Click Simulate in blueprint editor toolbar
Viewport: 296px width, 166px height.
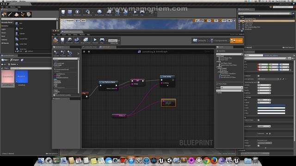pyautogui.click(x=95, y=40)
